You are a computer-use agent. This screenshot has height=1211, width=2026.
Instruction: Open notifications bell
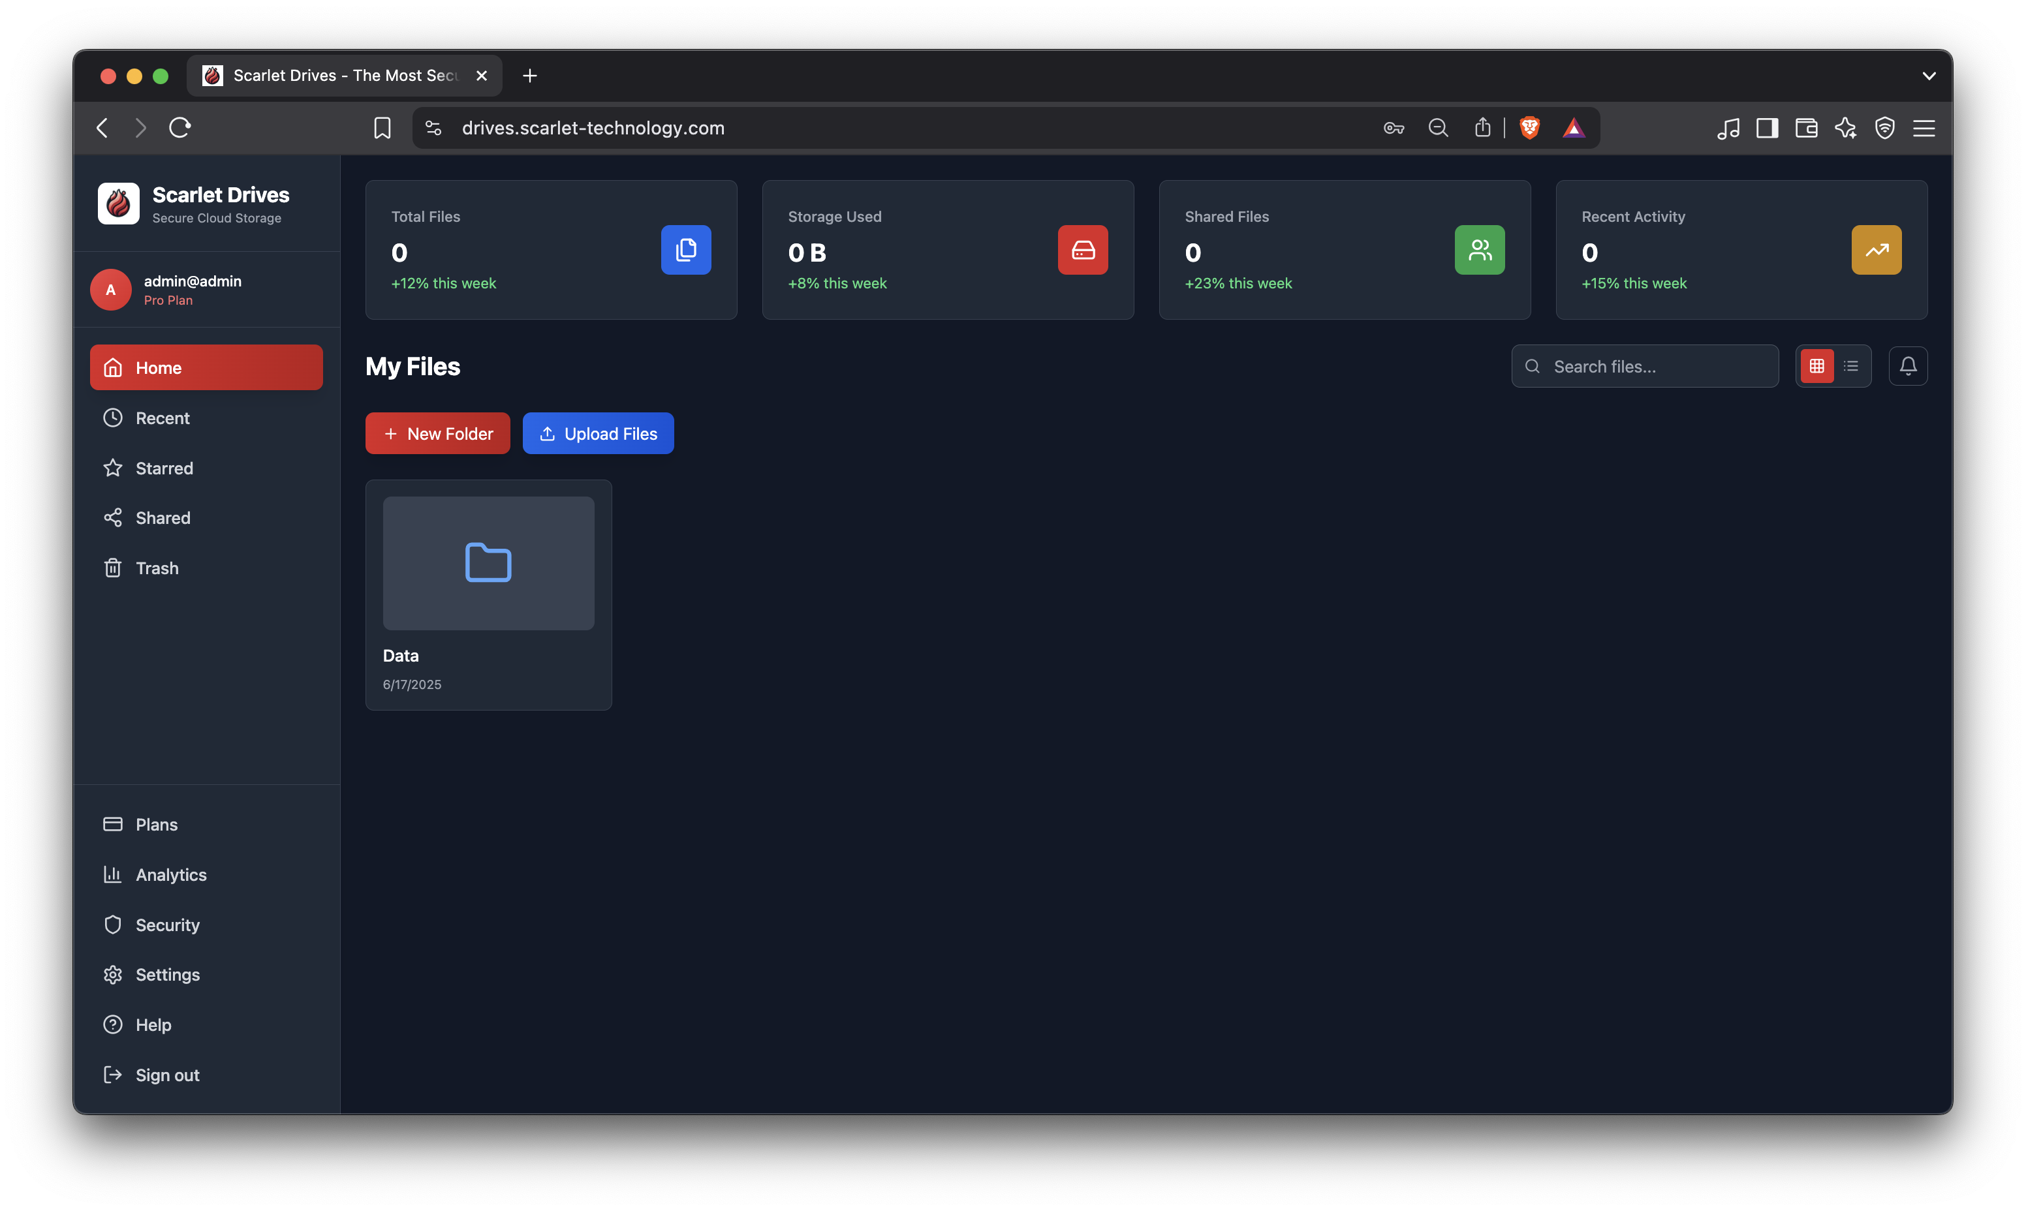point(1908,367)
